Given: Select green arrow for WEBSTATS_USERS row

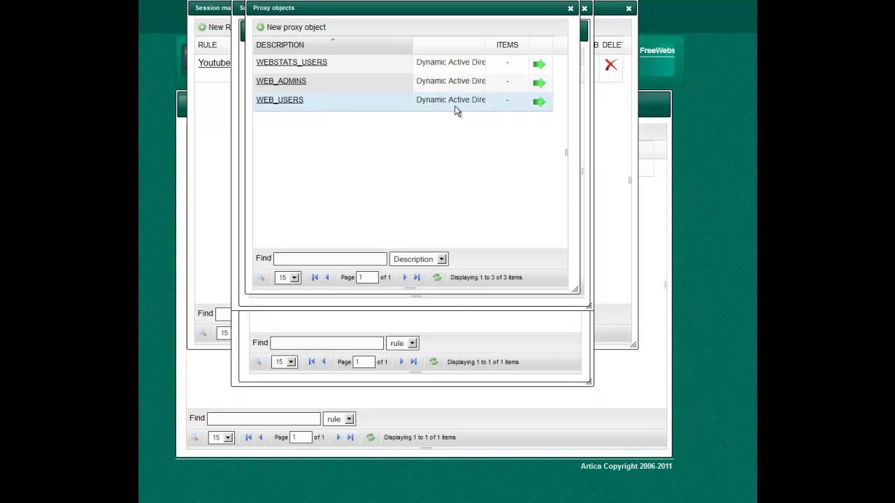Looking at the screenshot, I should (539, 64).
